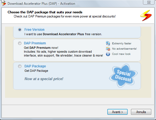Click the Avanti > button

[117, 112]
